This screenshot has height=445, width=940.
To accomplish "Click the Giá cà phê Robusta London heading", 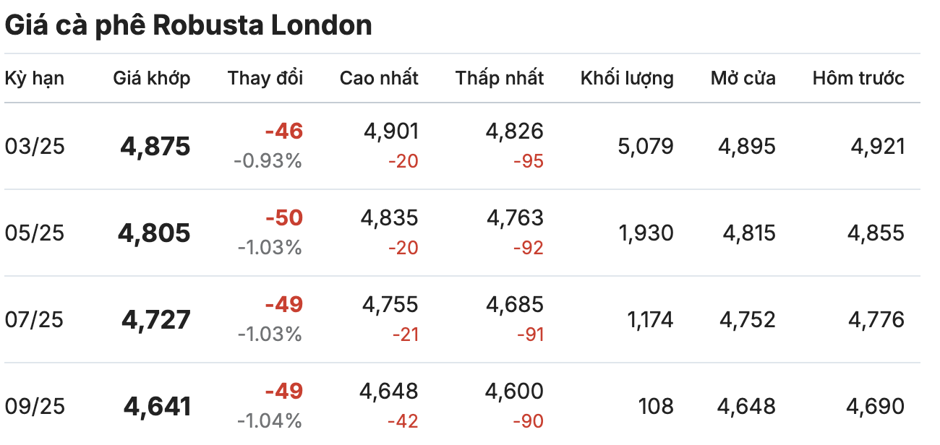I will point(189,25).
